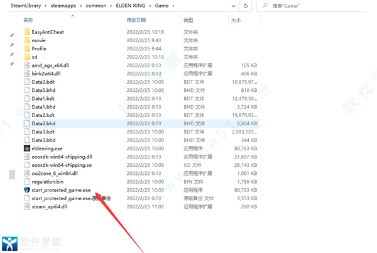The height and width of the screenshot is (253, 377).
Task: Click the amd_ags_x64.dll file icon
Action: tap(26, 65)
